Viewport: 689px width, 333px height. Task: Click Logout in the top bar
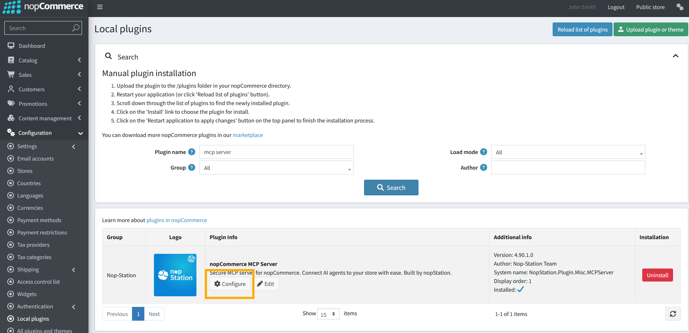tap(616, 7)
